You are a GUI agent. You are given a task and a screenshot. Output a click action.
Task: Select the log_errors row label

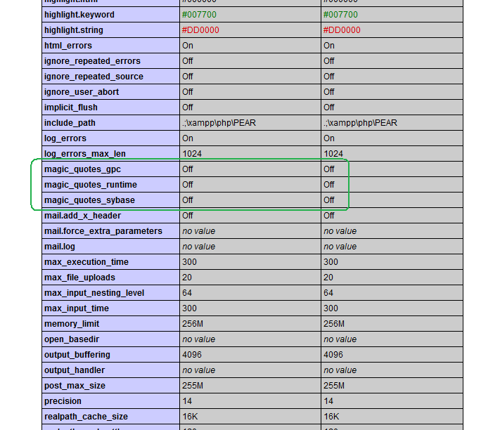65,138
